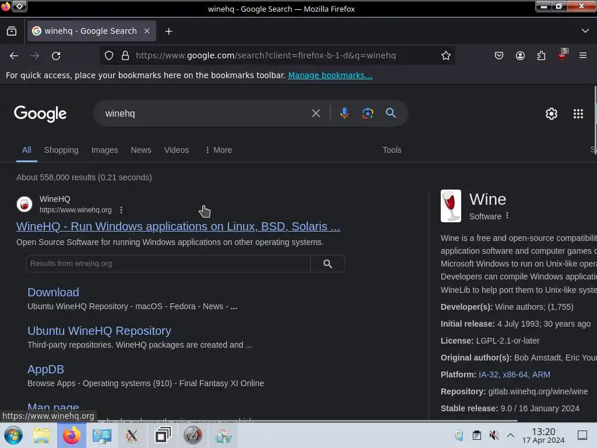
Task: Switch to the Videos results tab
Action: (176, 150)
